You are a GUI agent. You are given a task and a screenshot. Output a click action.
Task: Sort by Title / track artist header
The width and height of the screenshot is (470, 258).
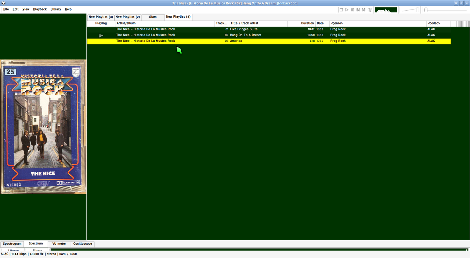[258, 23]
